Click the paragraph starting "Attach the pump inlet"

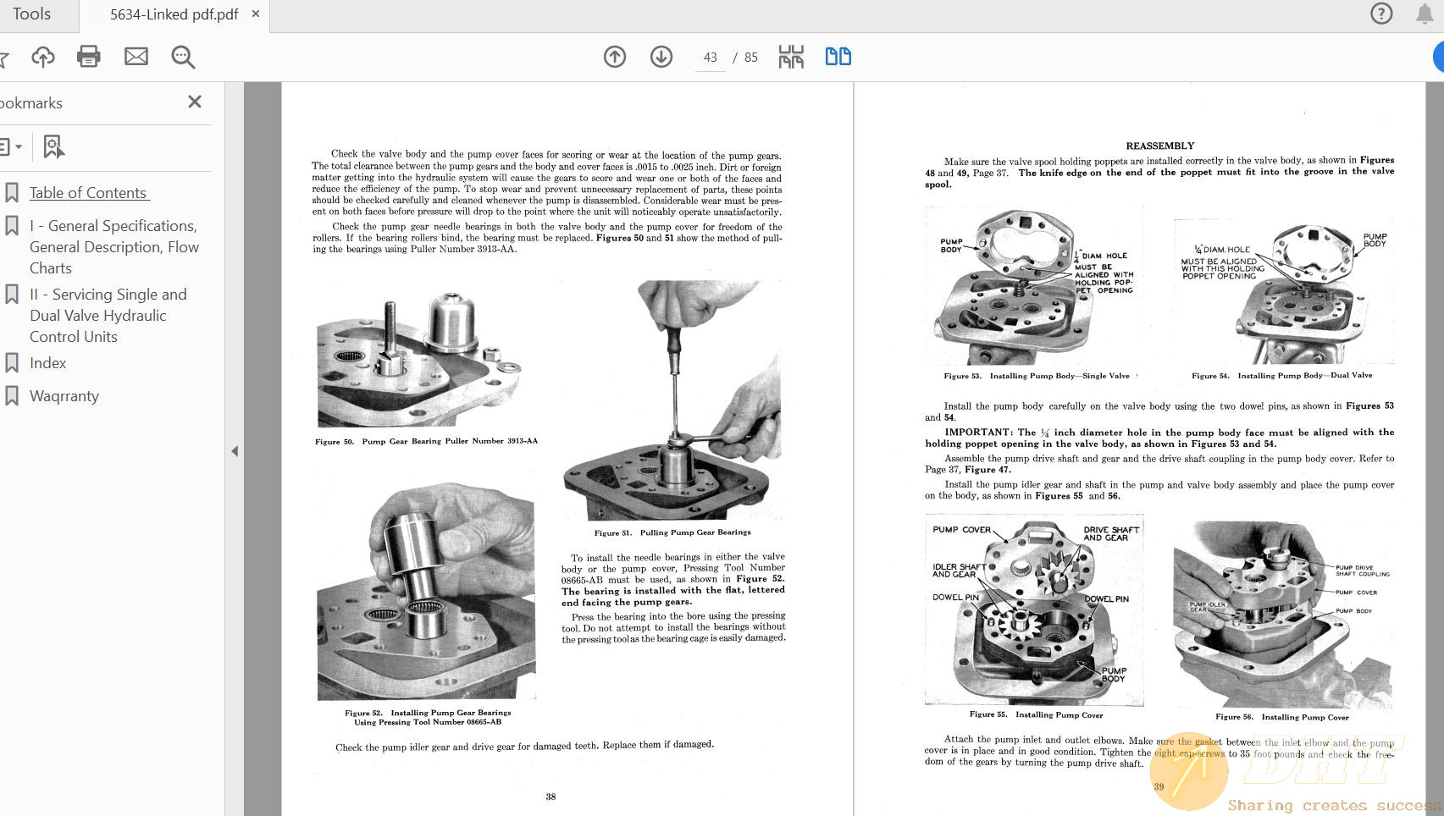[1159, 751]
